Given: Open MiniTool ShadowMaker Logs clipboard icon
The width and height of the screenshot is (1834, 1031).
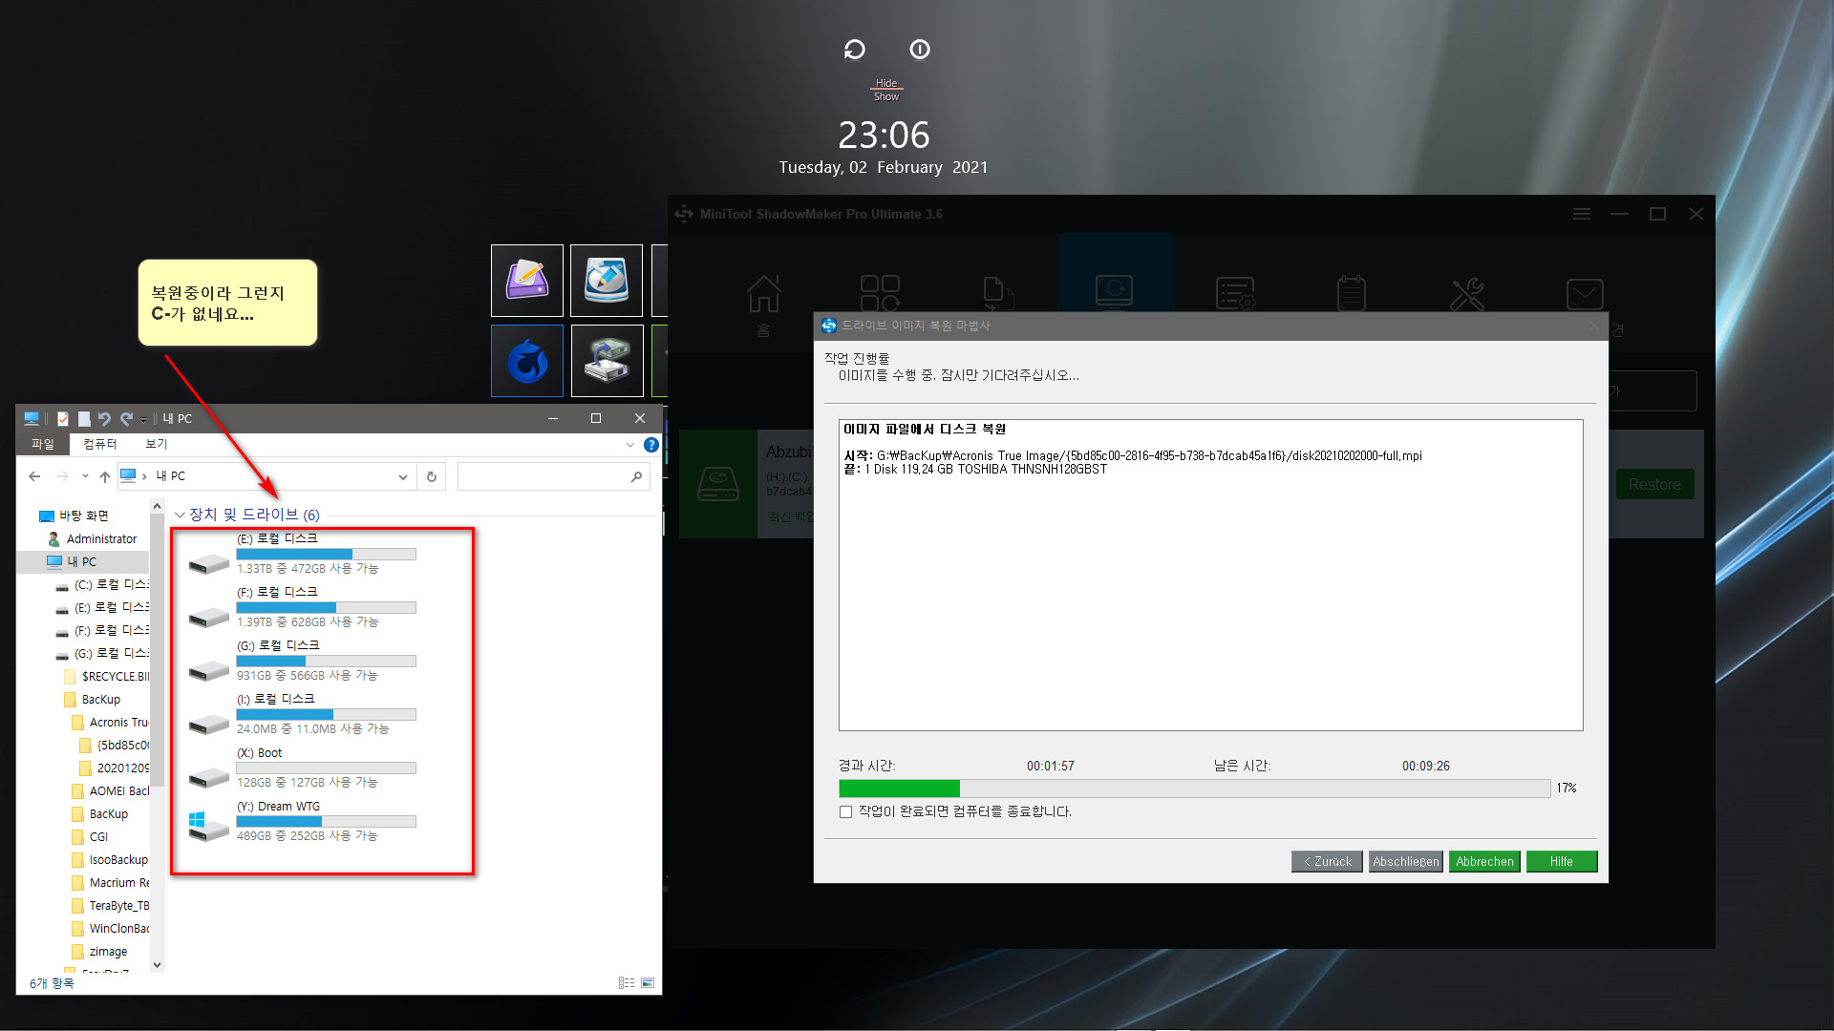Looking at the screenshot, I should click(1351, 294).
